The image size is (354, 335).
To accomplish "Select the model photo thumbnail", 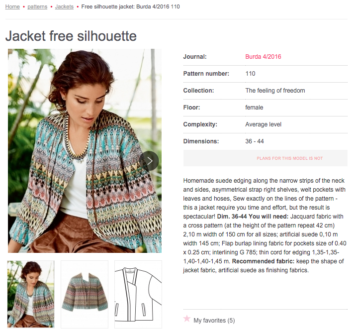I will (31, 294).
